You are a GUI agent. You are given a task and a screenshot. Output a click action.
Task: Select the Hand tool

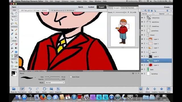16,13
